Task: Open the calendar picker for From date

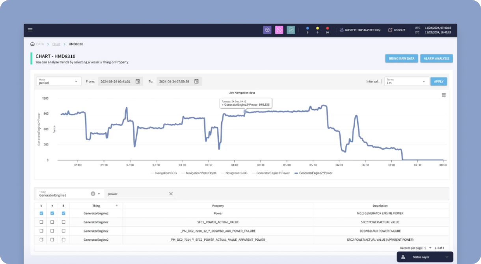Action: click(x=138, y=82)
